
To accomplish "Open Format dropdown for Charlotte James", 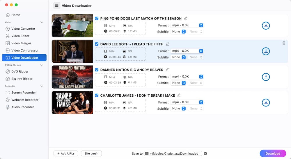I will point(187,102).
